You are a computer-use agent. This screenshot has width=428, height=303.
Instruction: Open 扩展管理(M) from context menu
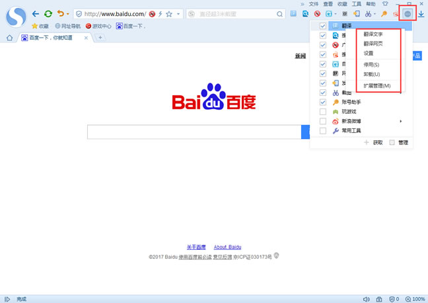[377, 86]
